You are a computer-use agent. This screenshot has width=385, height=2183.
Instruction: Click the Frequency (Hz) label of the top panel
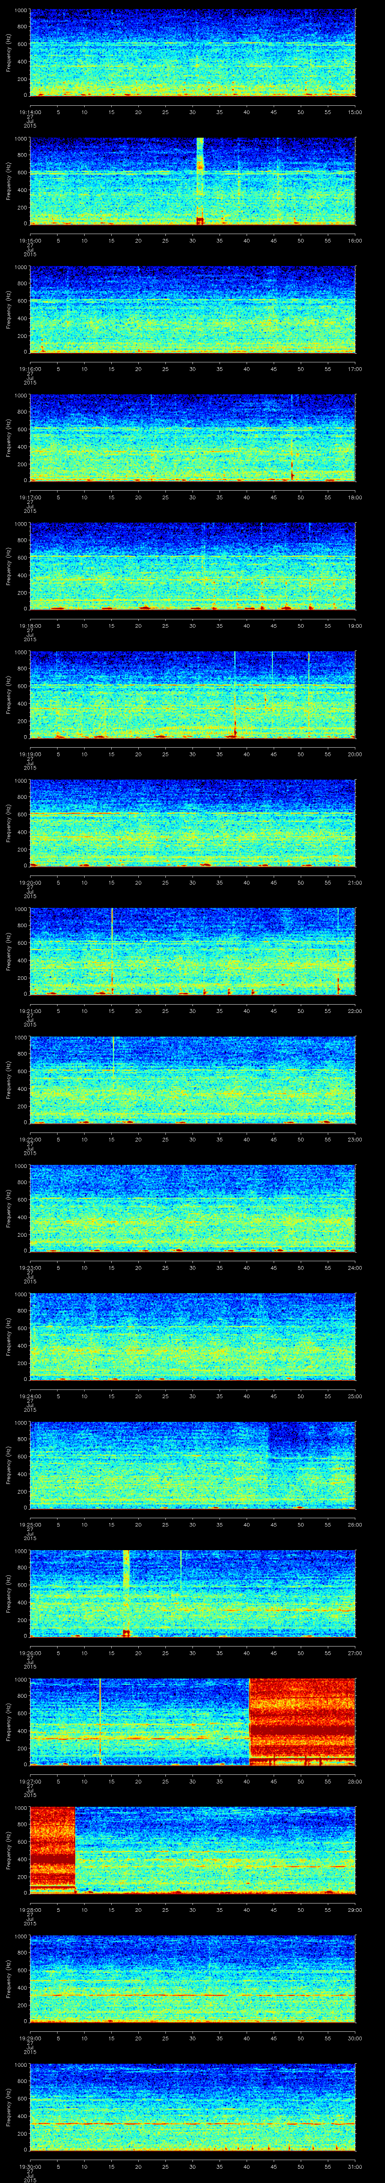point(9,53)
